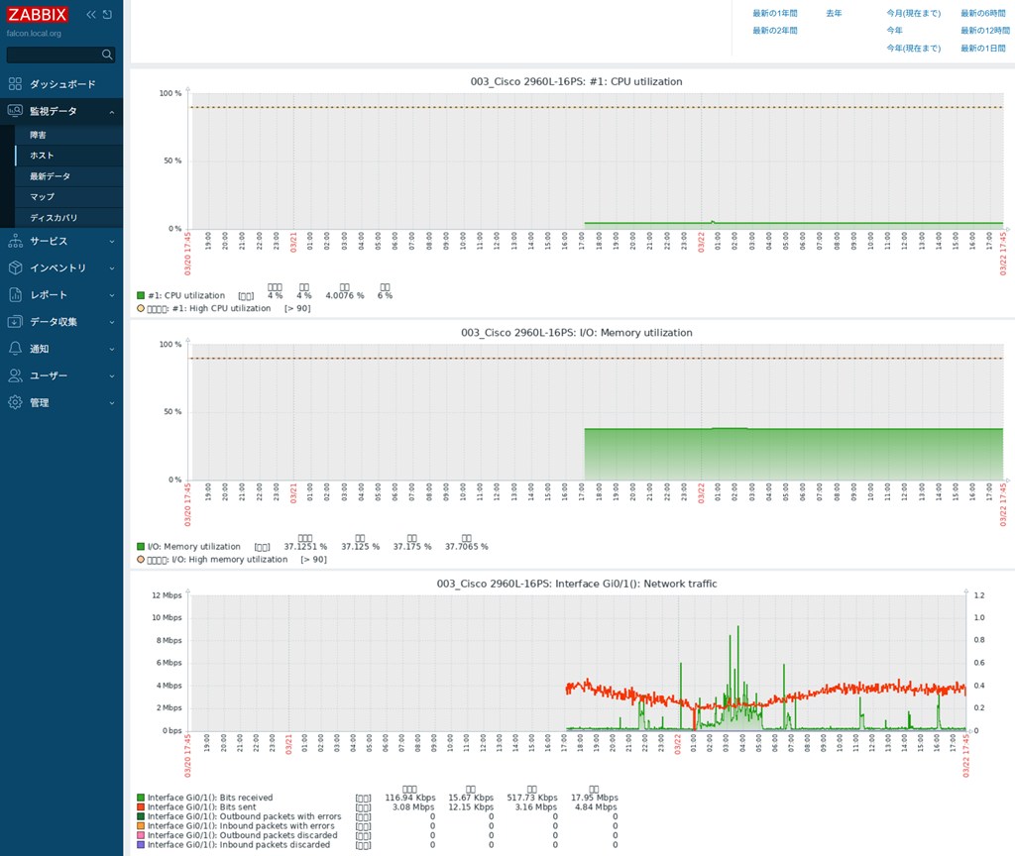Collapse the 監視データ menu section

click(111, 112)
